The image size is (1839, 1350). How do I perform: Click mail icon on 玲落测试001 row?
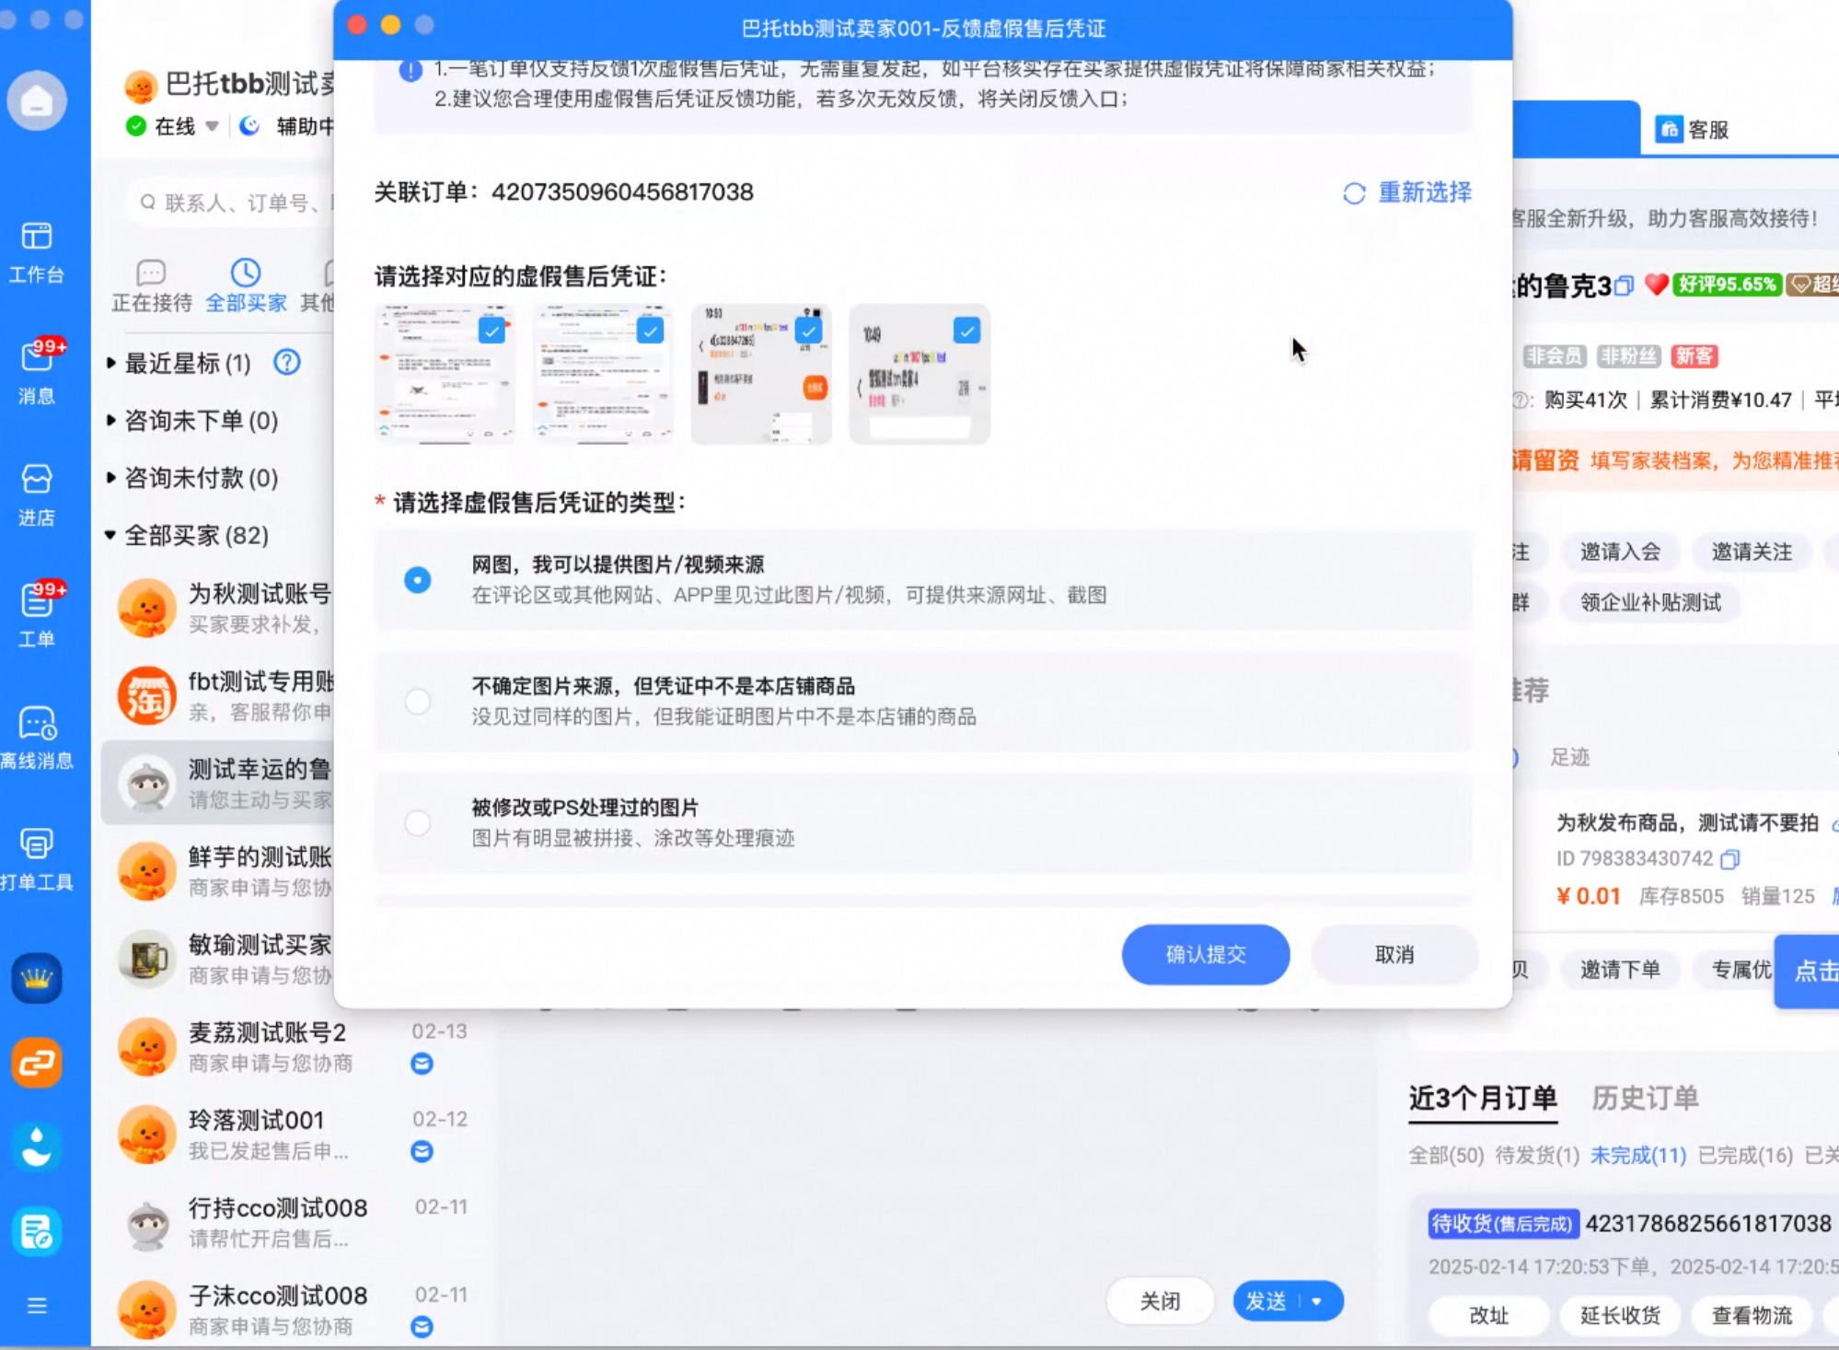point(422,1151)
